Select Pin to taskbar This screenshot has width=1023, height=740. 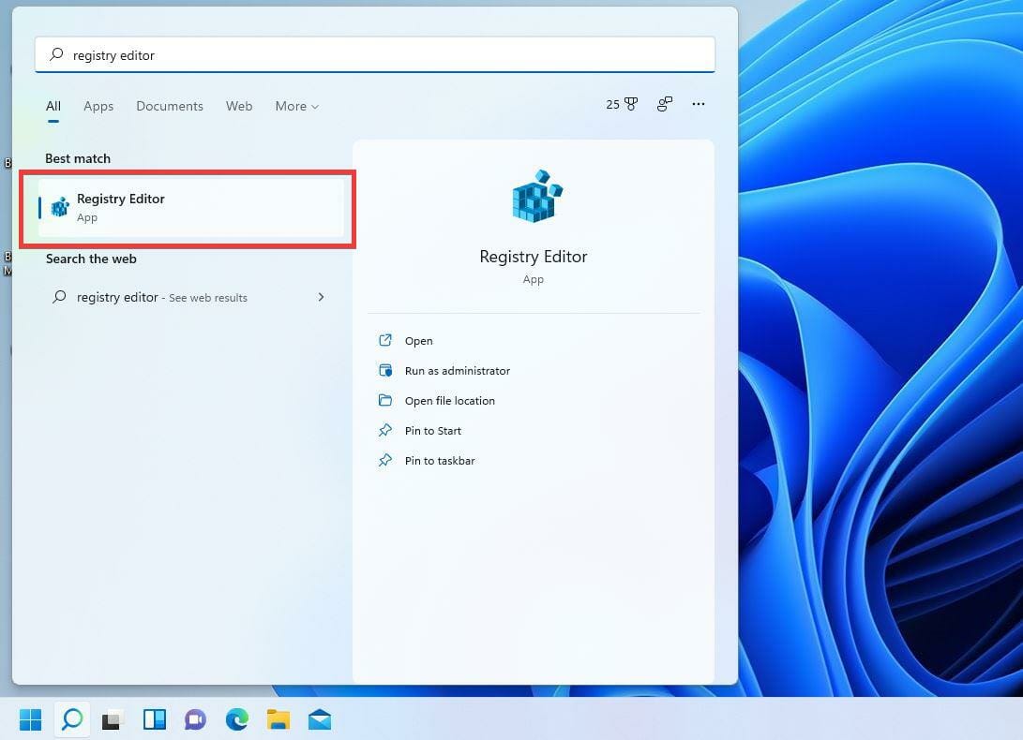pos(440,460)
